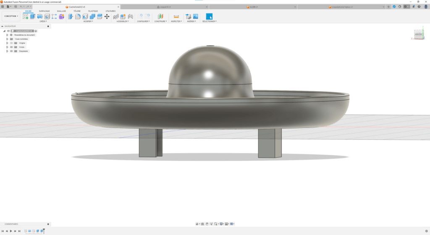Open the Help question mark icon
Screen dimensions: 430x235
[x=419, y=7]
